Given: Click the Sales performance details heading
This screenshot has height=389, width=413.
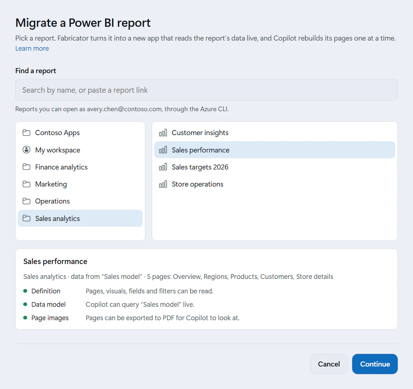Looking at the screenshot, I should 55,262.
